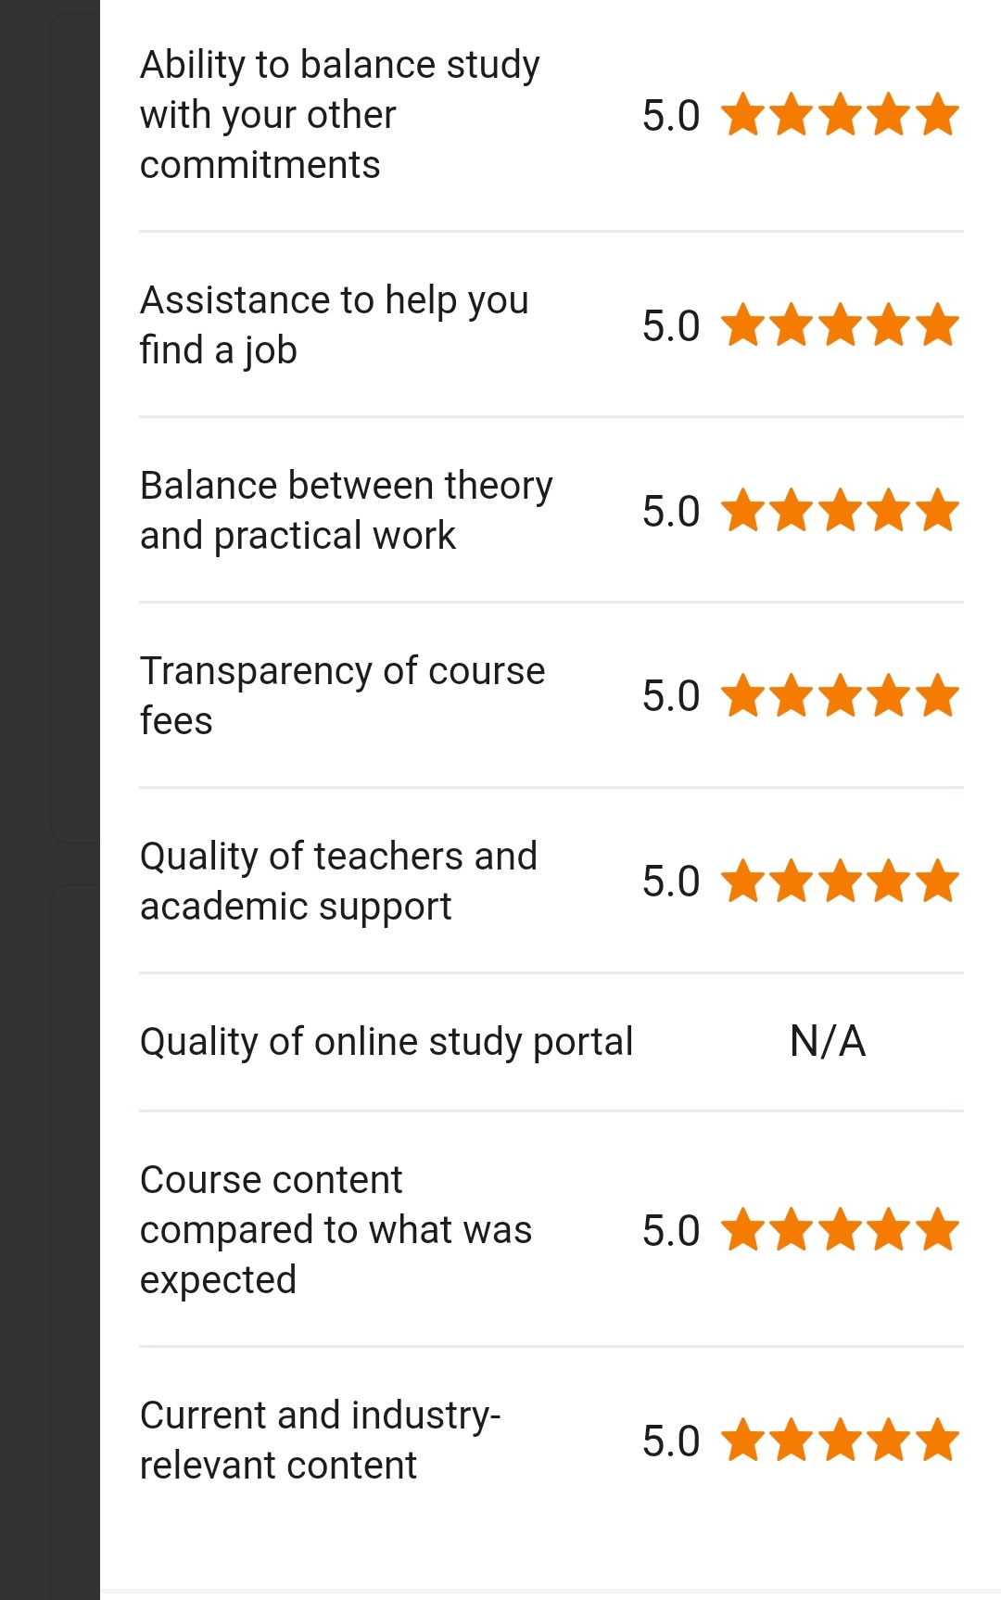Click 5.0 score beside transparency of fees
Screen dimensions: 1001x1600
(670, 696)
